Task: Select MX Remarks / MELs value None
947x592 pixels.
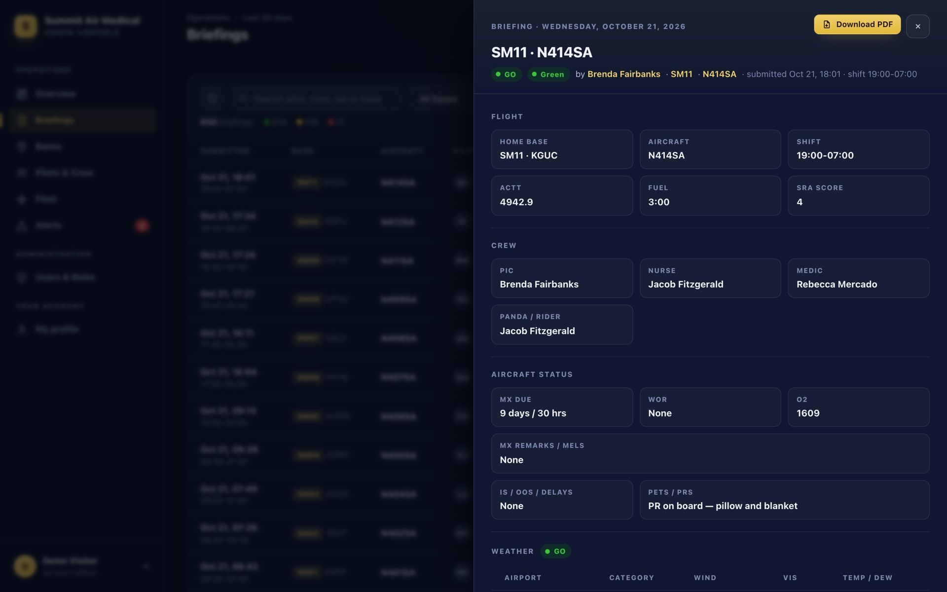Action: tap(511, 460)
